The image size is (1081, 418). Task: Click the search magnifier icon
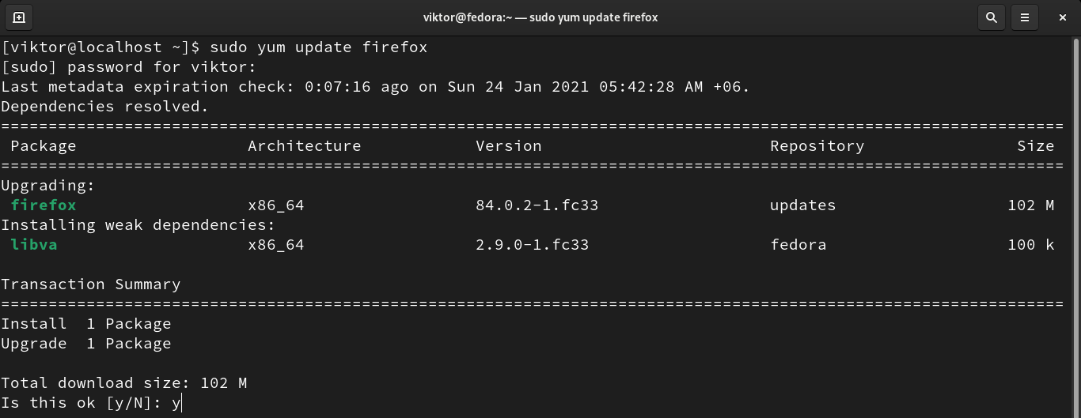coord(991,17)
